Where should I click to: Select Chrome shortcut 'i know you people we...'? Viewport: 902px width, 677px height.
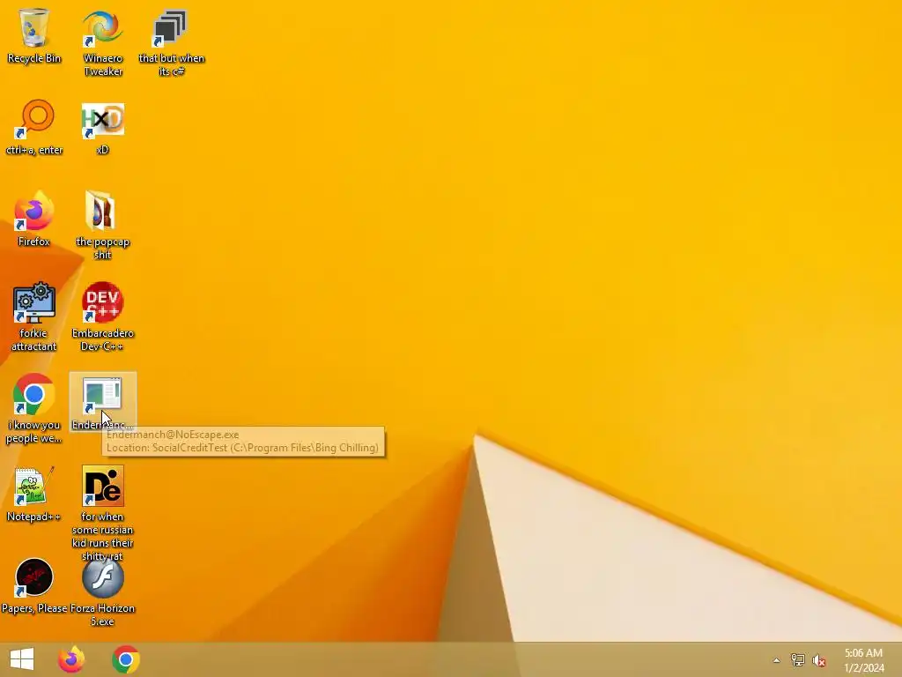tap(34, 407)
